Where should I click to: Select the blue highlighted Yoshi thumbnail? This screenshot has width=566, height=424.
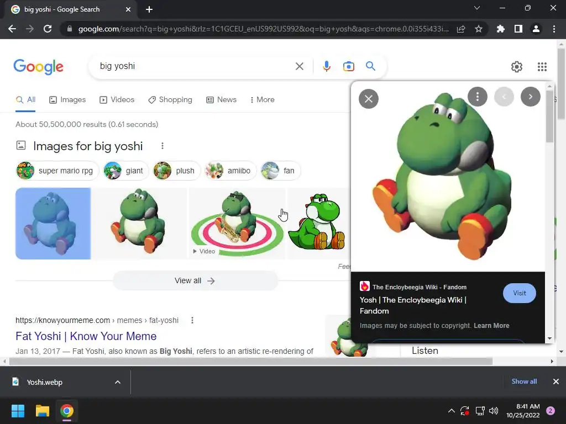coord(53,224)
